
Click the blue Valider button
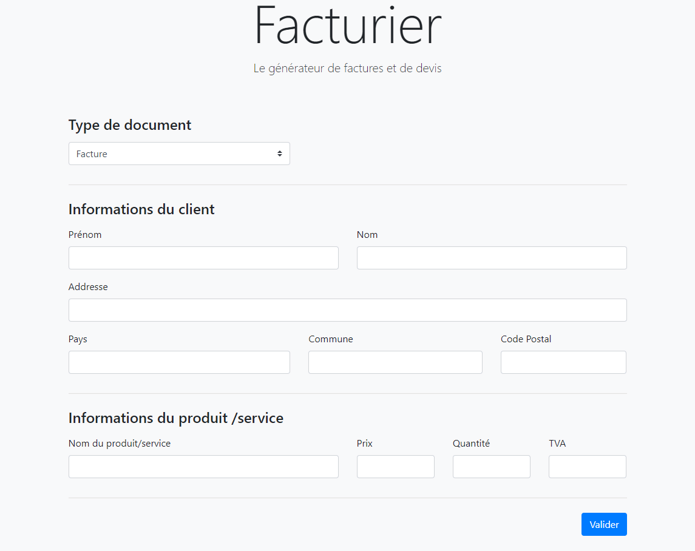tap(604, 524)
